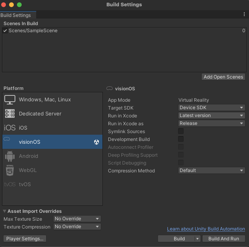Open the three-dot window options menu
This screenshot has height=247, width=249.
tap(244, 15)
